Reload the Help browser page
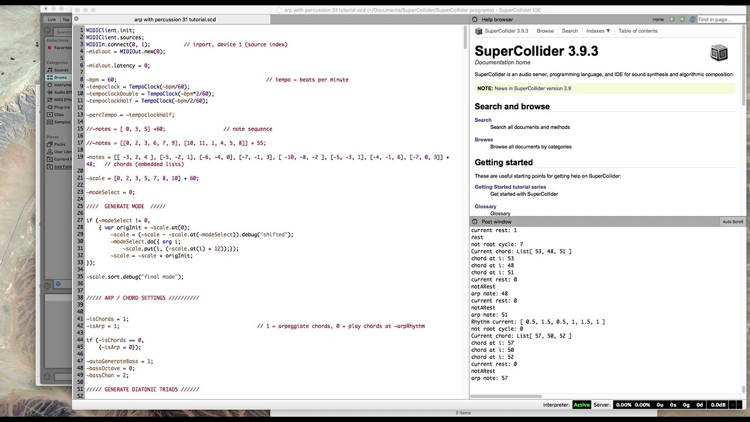This screenshot has width=750, height=422. [x=692, y=19]
